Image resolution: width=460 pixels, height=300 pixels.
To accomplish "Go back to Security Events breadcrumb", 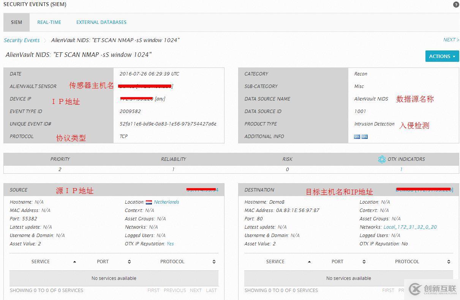I will tap(22, 40).
